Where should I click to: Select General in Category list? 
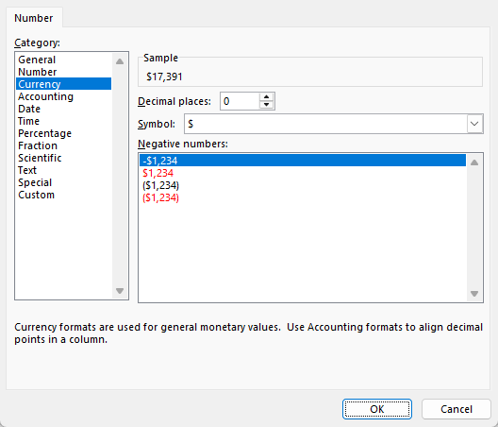coord(63,60)
